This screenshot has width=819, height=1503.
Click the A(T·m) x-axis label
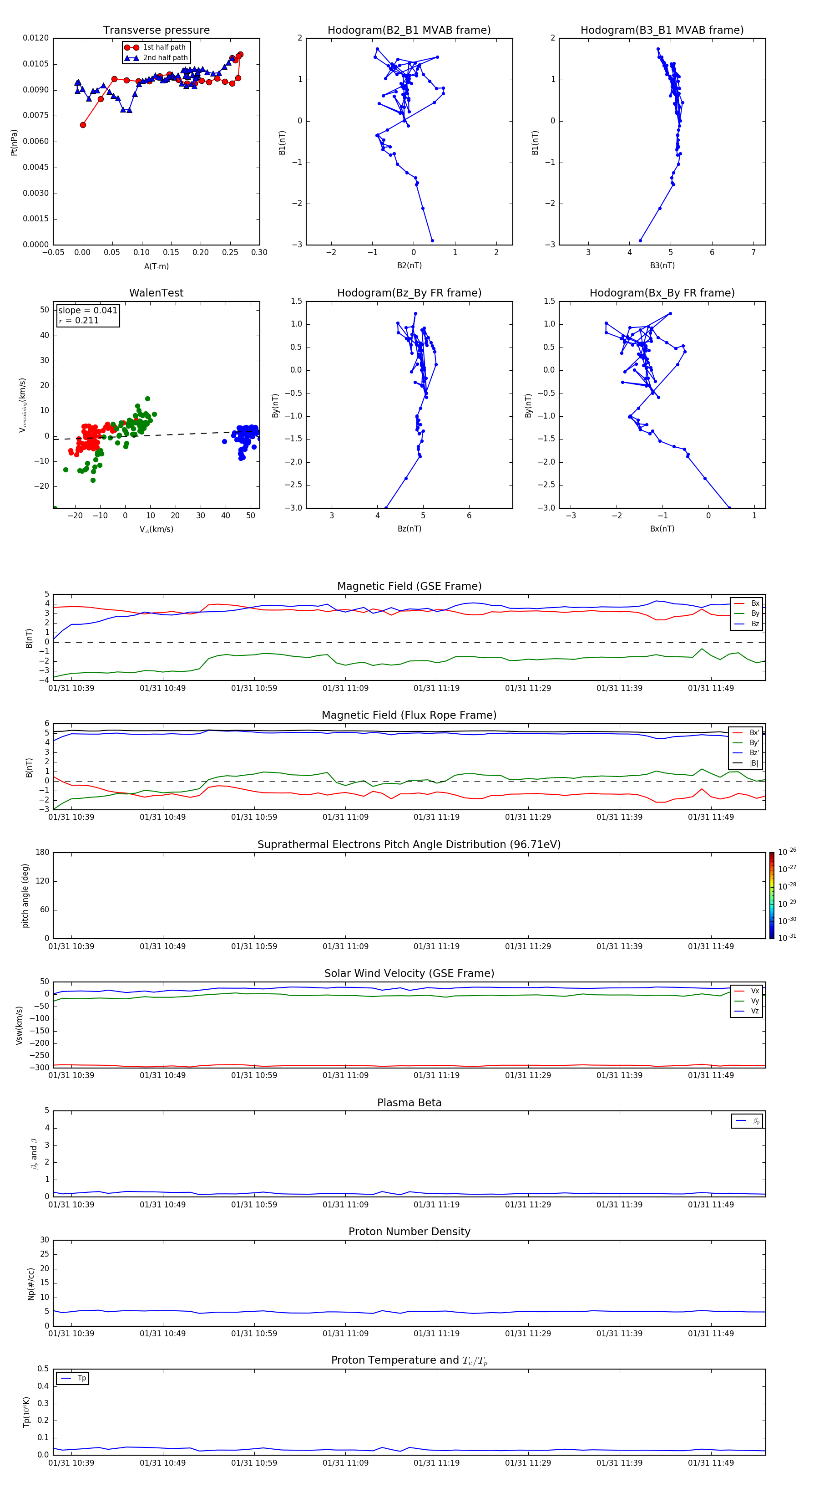pyautogui.click(x=156, y=266)
